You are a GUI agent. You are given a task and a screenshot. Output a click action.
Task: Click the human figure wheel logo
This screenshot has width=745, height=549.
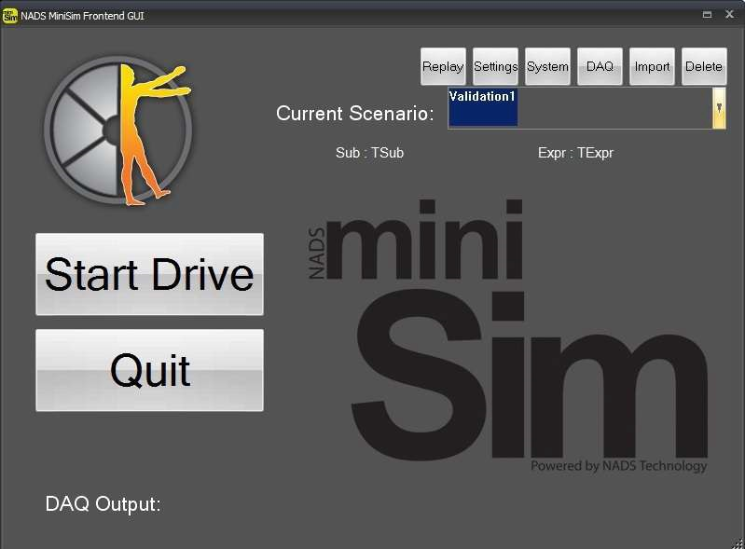pyautogui.click(x=118, y=130)
